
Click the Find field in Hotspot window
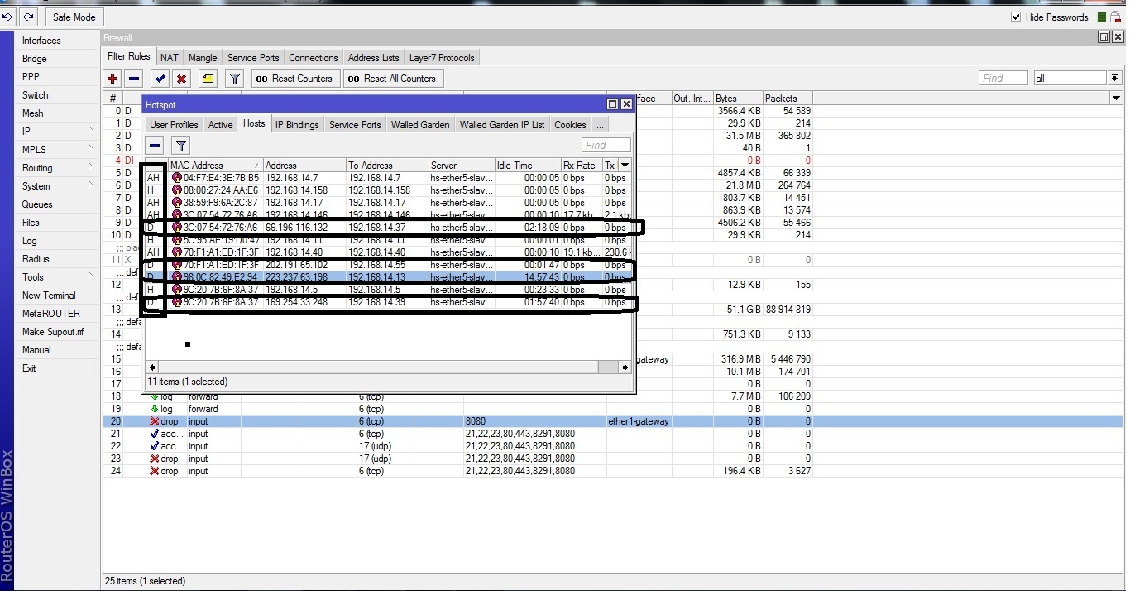pos(606,146)
